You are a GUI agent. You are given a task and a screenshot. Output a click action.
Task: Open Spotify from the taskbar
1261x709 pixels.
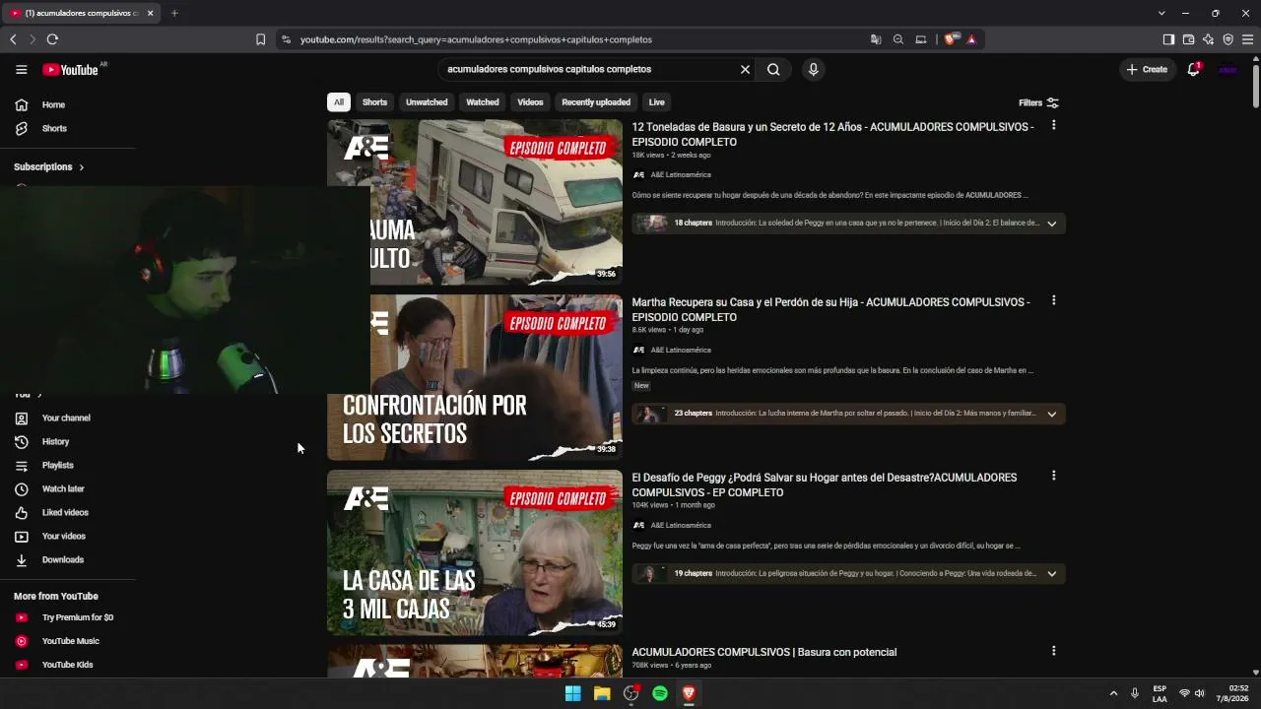coord(660,693)
